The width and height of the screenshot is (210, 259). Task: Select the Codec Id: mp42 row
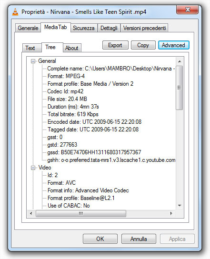[x=65, y=91]
